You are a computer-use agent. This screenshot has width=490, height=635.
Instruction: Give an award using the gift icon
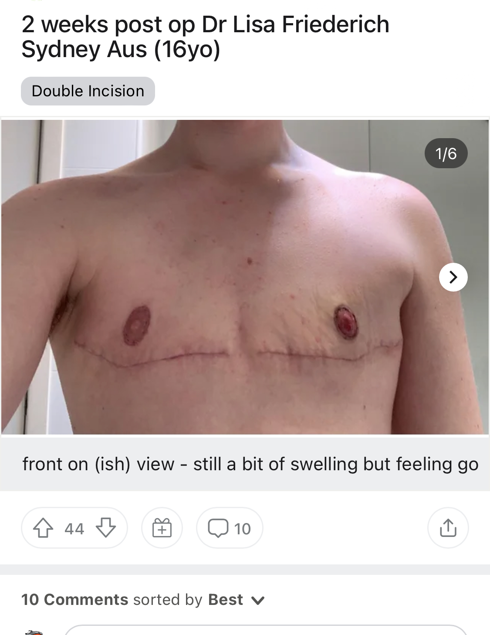coord(162,528)
